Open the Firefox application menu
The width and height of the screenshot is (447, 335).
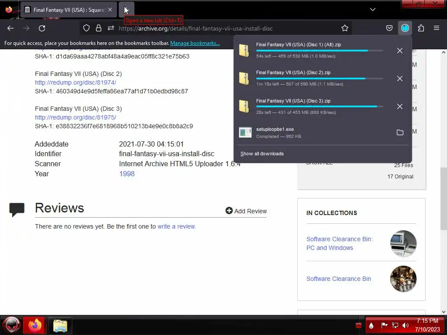(x=436, y=28)
